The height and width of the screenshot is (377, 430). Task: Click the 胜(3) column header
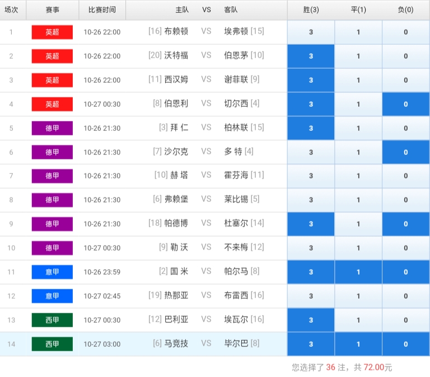pos(311,10)
